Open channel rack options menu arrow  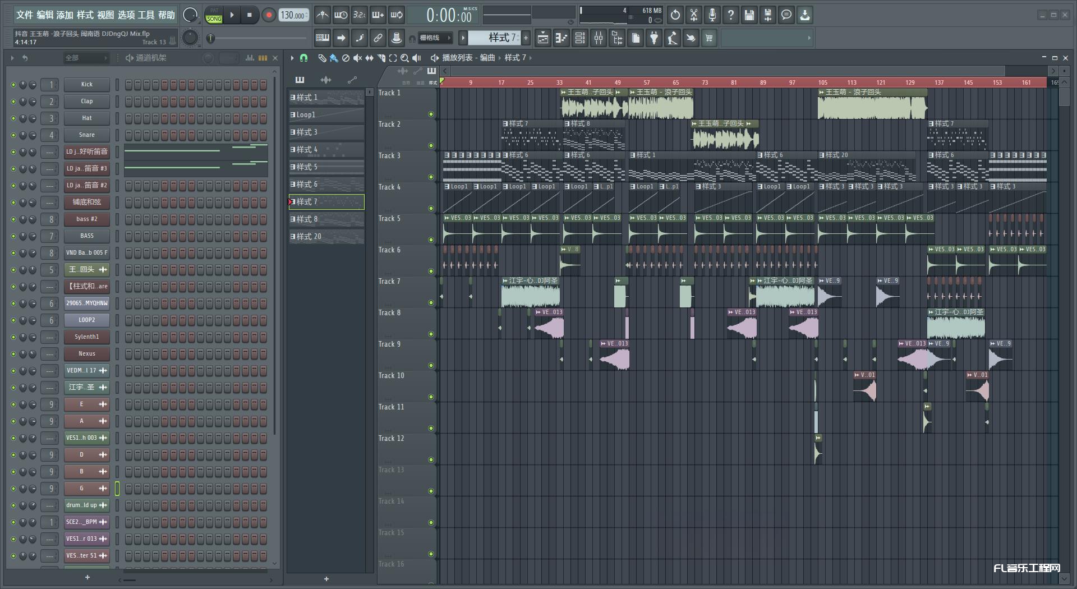[x=12, y=58]
